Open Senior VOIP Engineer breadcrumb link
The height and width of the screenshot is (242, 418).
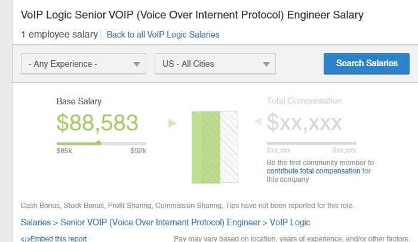[x=161, y=222]
